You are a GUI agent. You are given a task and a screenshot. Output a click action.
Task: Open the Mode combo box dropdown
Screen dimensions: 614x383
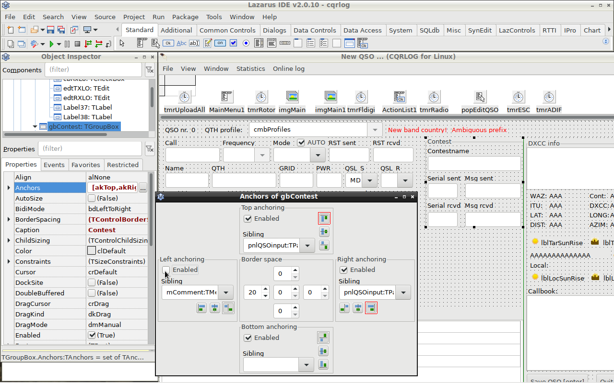(318, 155)
